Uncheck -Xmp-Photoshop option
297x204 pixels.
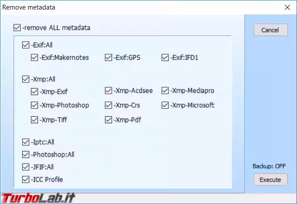point(34,105)
